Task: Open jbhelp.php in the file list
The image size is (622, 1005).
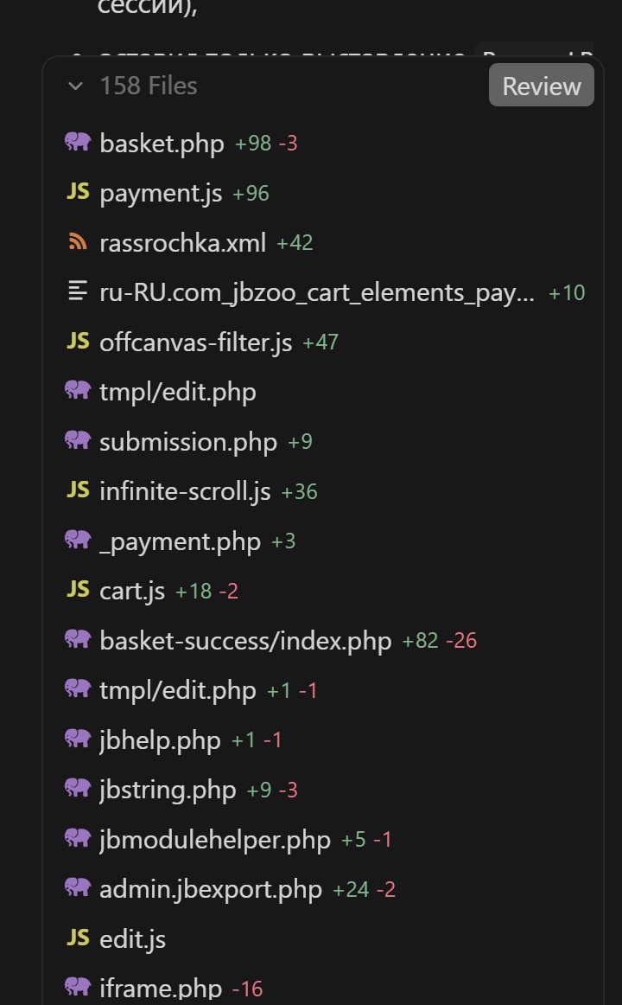Action: (160, 740)
